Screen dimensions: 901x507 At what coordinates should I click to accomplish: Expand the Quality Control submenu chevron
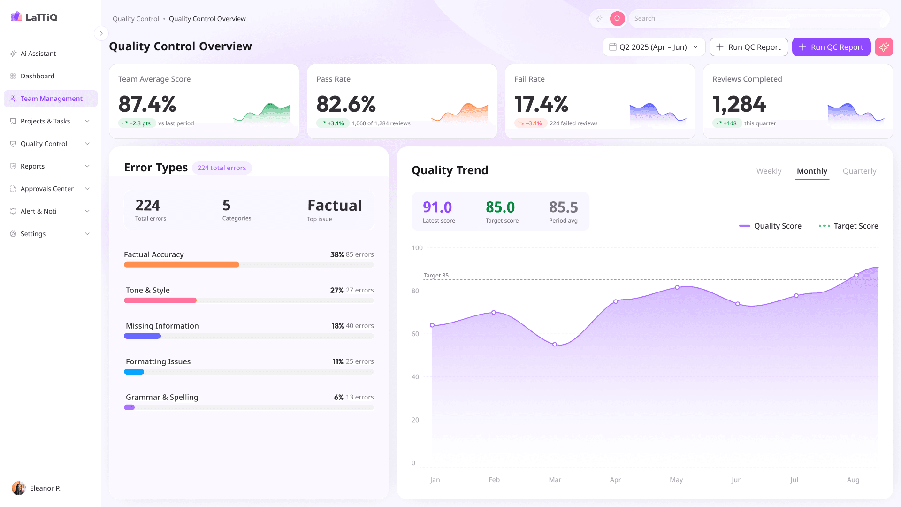[87, 144]
